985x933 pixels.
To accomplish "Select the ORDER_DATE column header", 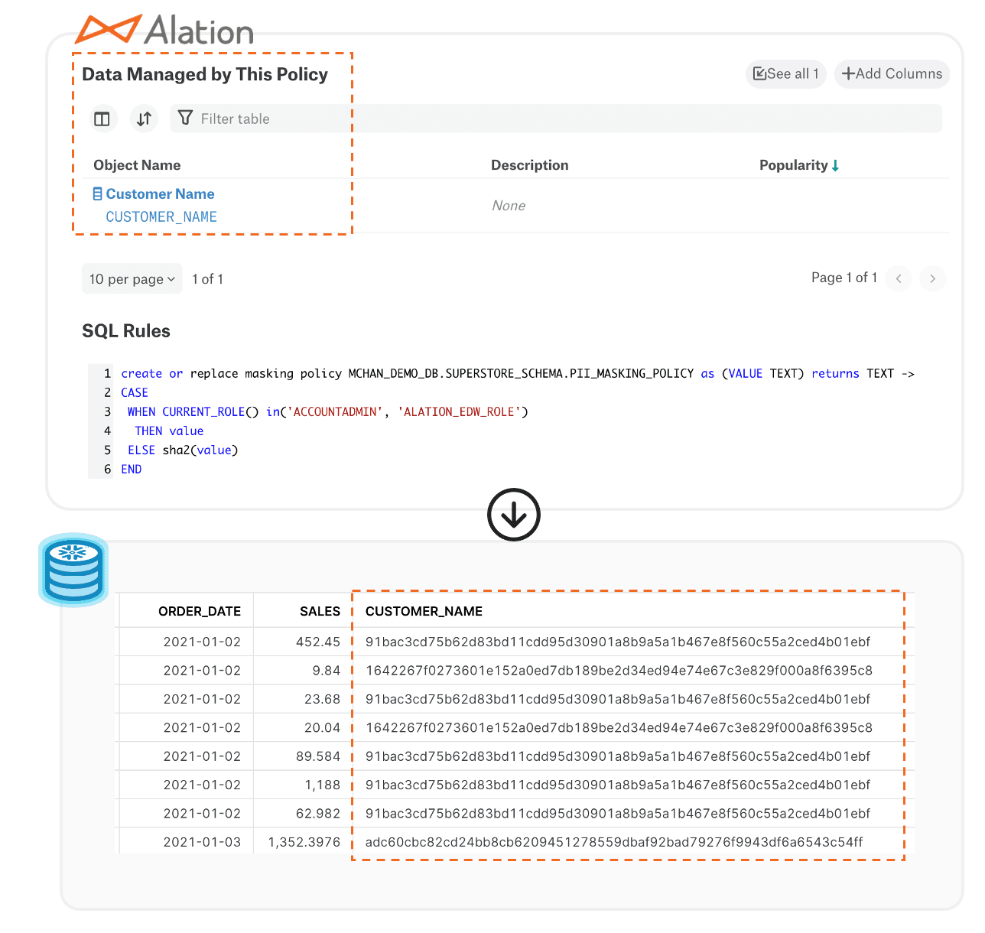I will [200, 611].
